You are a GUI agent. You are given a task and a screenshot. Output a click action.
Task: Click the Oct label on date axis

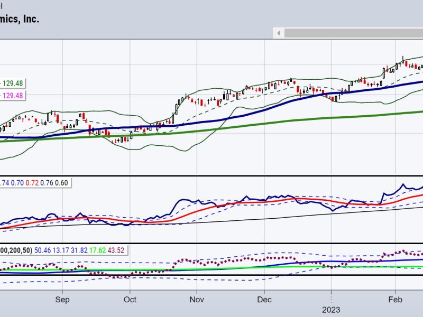point(130,299)
